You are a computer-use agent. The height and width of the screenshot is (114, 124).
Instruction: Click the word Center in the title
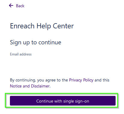click(63, 26)
